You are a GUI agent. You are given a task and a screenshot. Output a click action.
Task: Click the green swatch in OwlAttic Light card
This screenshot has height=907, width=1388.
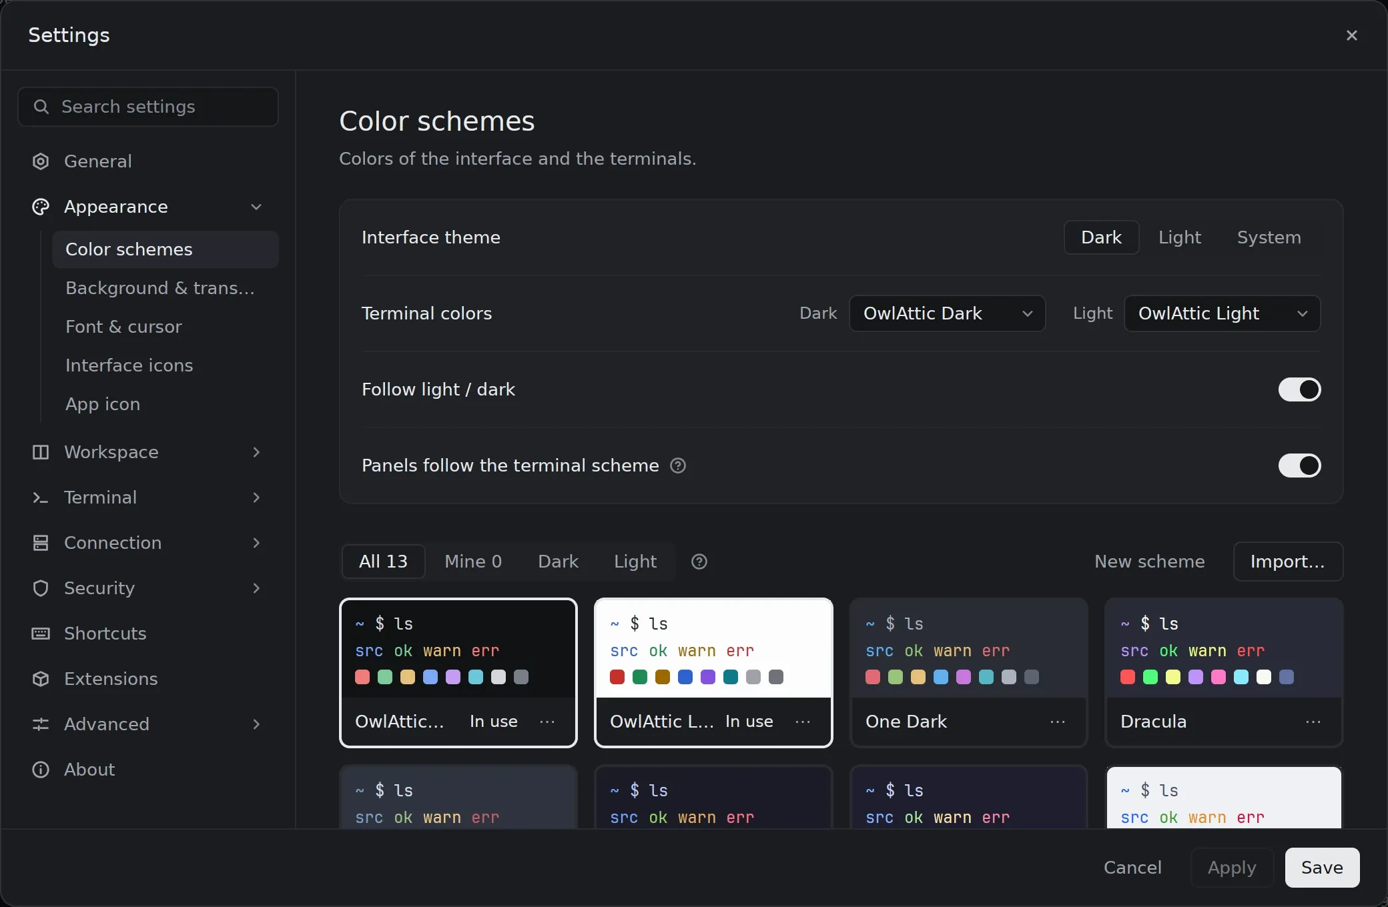640,678
